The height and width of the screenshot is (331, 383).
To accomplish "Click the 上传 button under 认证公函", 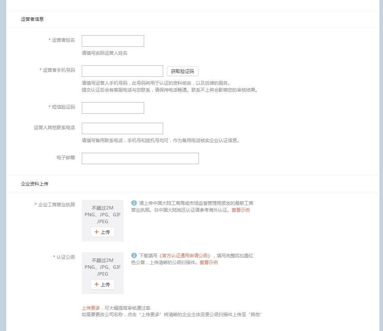I will tap(102, 284).
